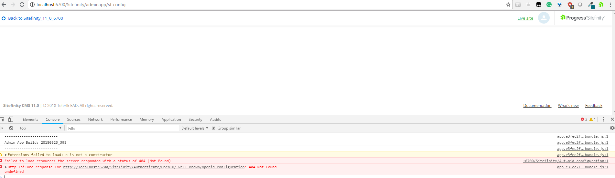Click the gray hierarchy extension icon

(528, 5)
